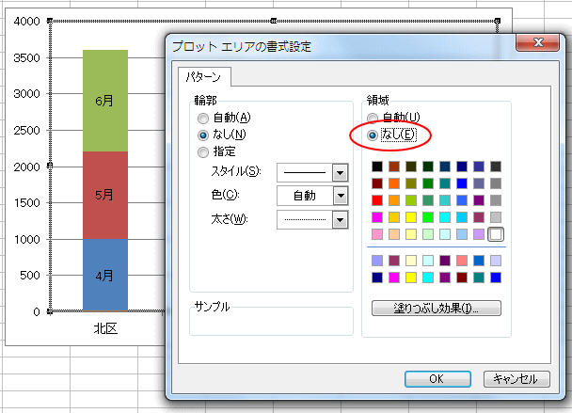Screen dimensions: 572x413
Task: Select the green 6月 bar segment
Action: point(105,101)
